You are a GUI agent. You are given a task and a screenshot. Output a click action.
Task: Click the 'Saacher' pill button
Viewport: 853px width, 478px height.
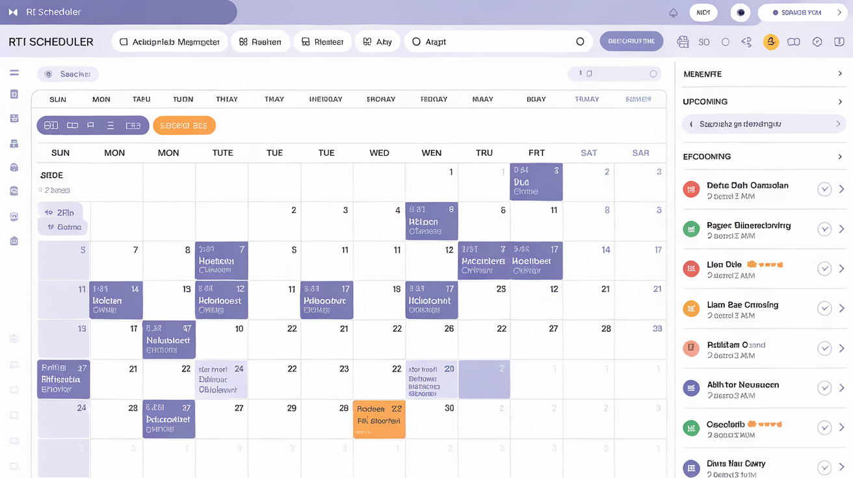68,74
